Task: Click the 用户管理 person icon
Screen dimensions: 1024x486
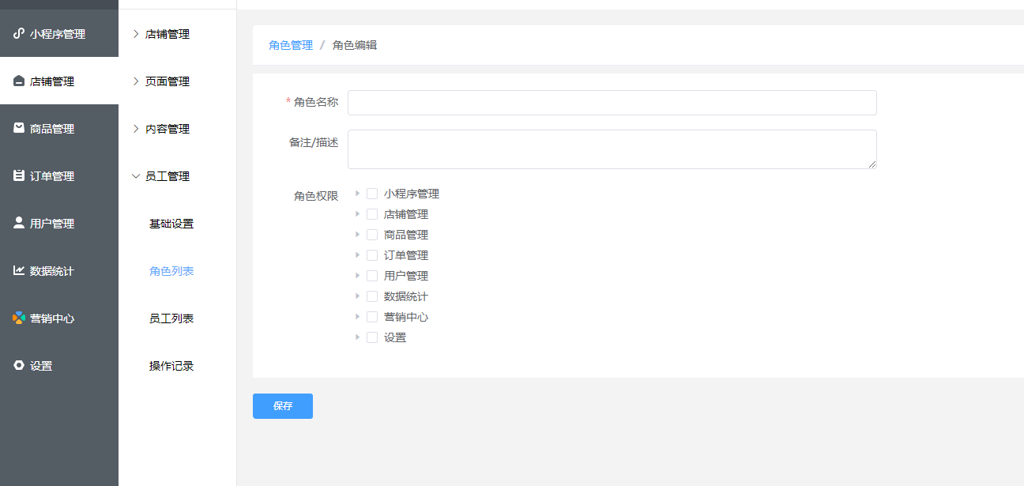Action: point(19,223)
